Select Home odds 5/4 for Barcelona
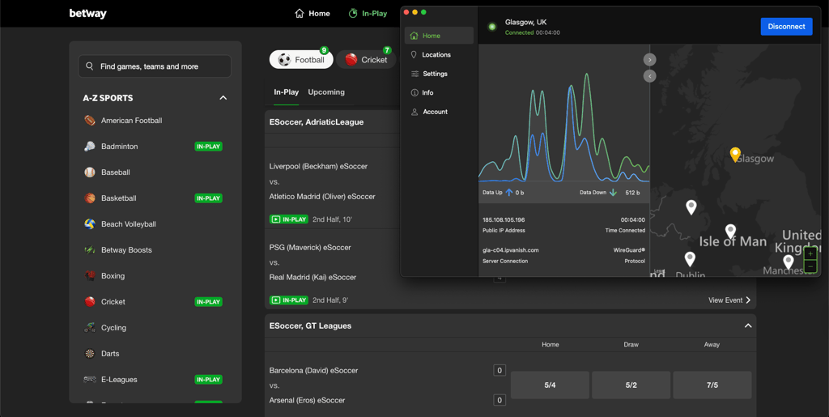829x417 pixels. [x=550, y=385]
